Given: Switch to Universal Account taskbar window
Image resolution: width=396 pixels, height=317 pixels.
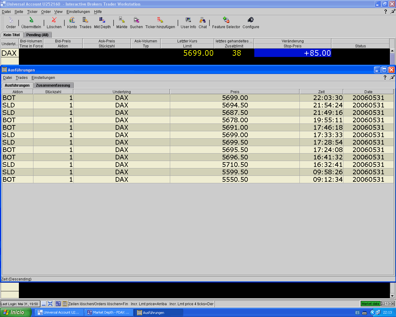Looking at the screenshot, I should point(59,313).
